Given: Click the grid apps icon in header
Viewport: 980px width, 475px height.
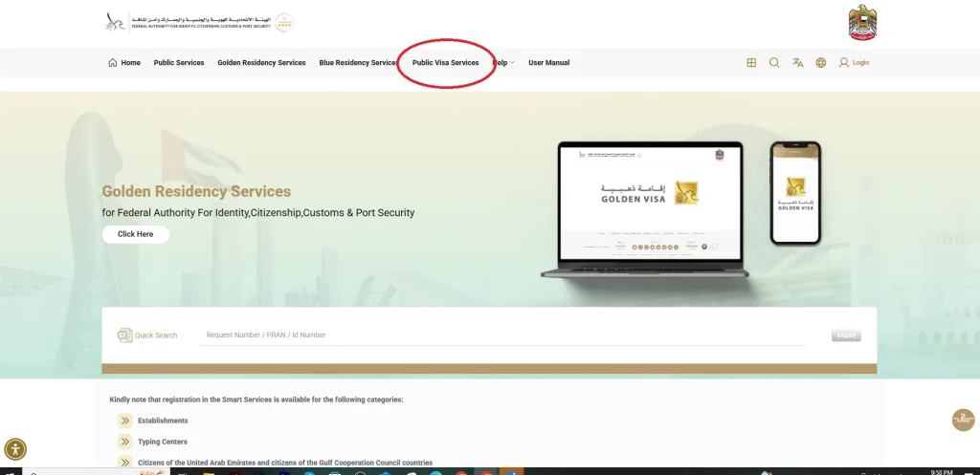Looking at the screenshot, I should coord(751,62).
